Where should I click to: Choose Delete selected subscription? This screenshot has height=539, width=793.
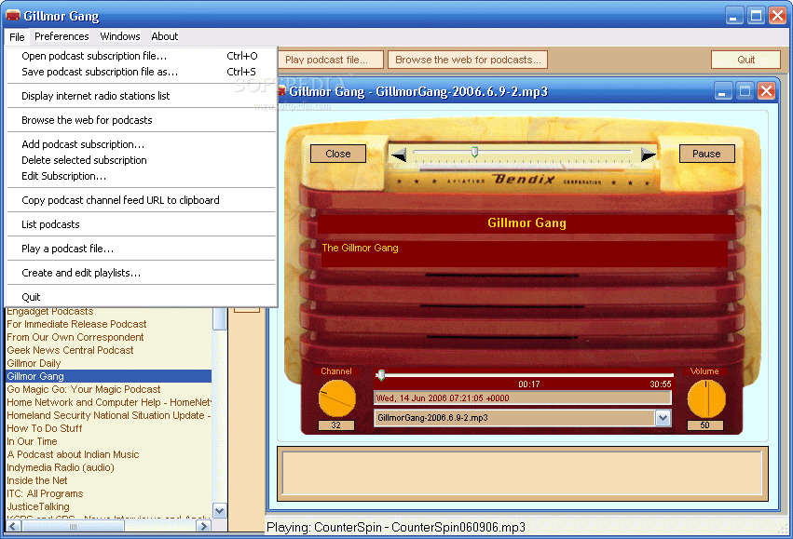(x=141, y=160)
